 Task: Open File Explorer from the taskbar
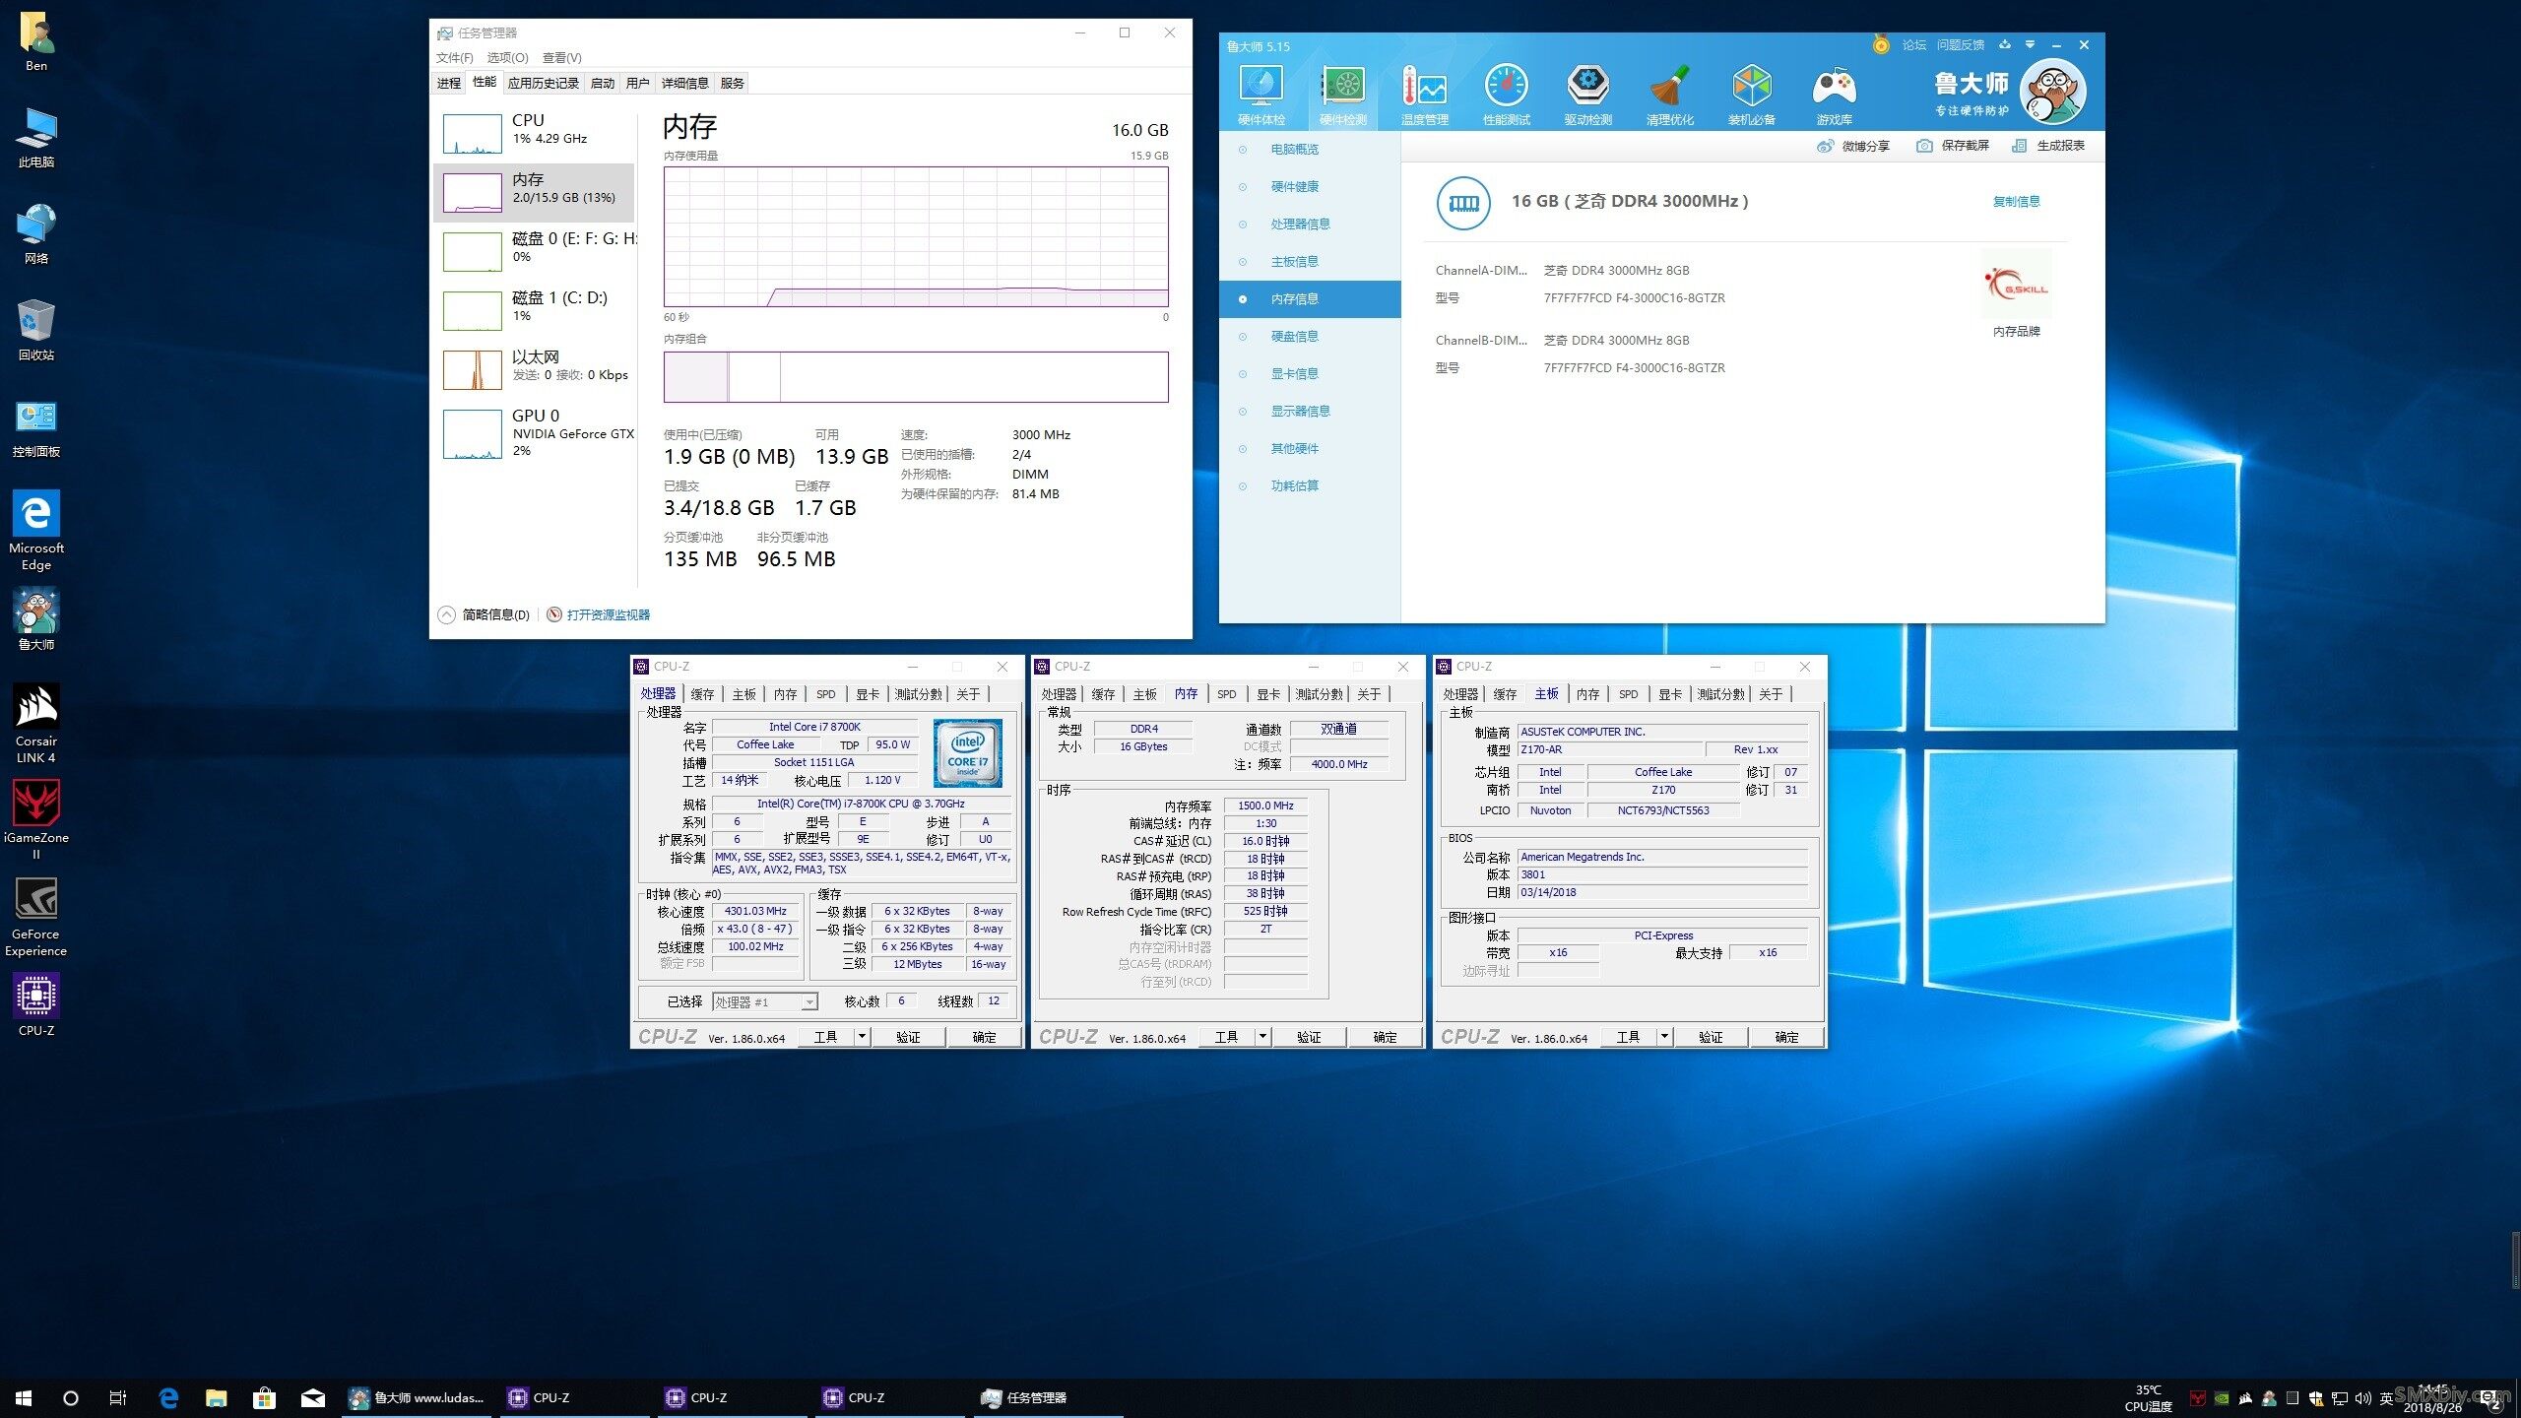216,1397
